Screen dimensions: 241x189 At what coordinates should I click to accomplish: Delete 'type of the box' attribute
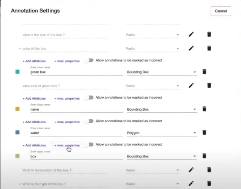tap(209, 184)
